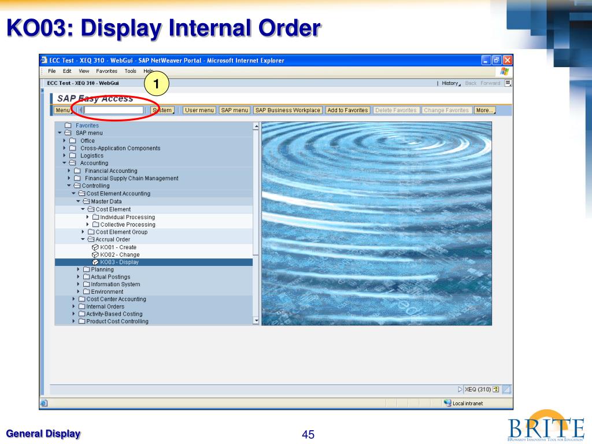592x444 pixels.
Task: Click the tree scrollbar down arrow
Action: [x=256, y=321]
